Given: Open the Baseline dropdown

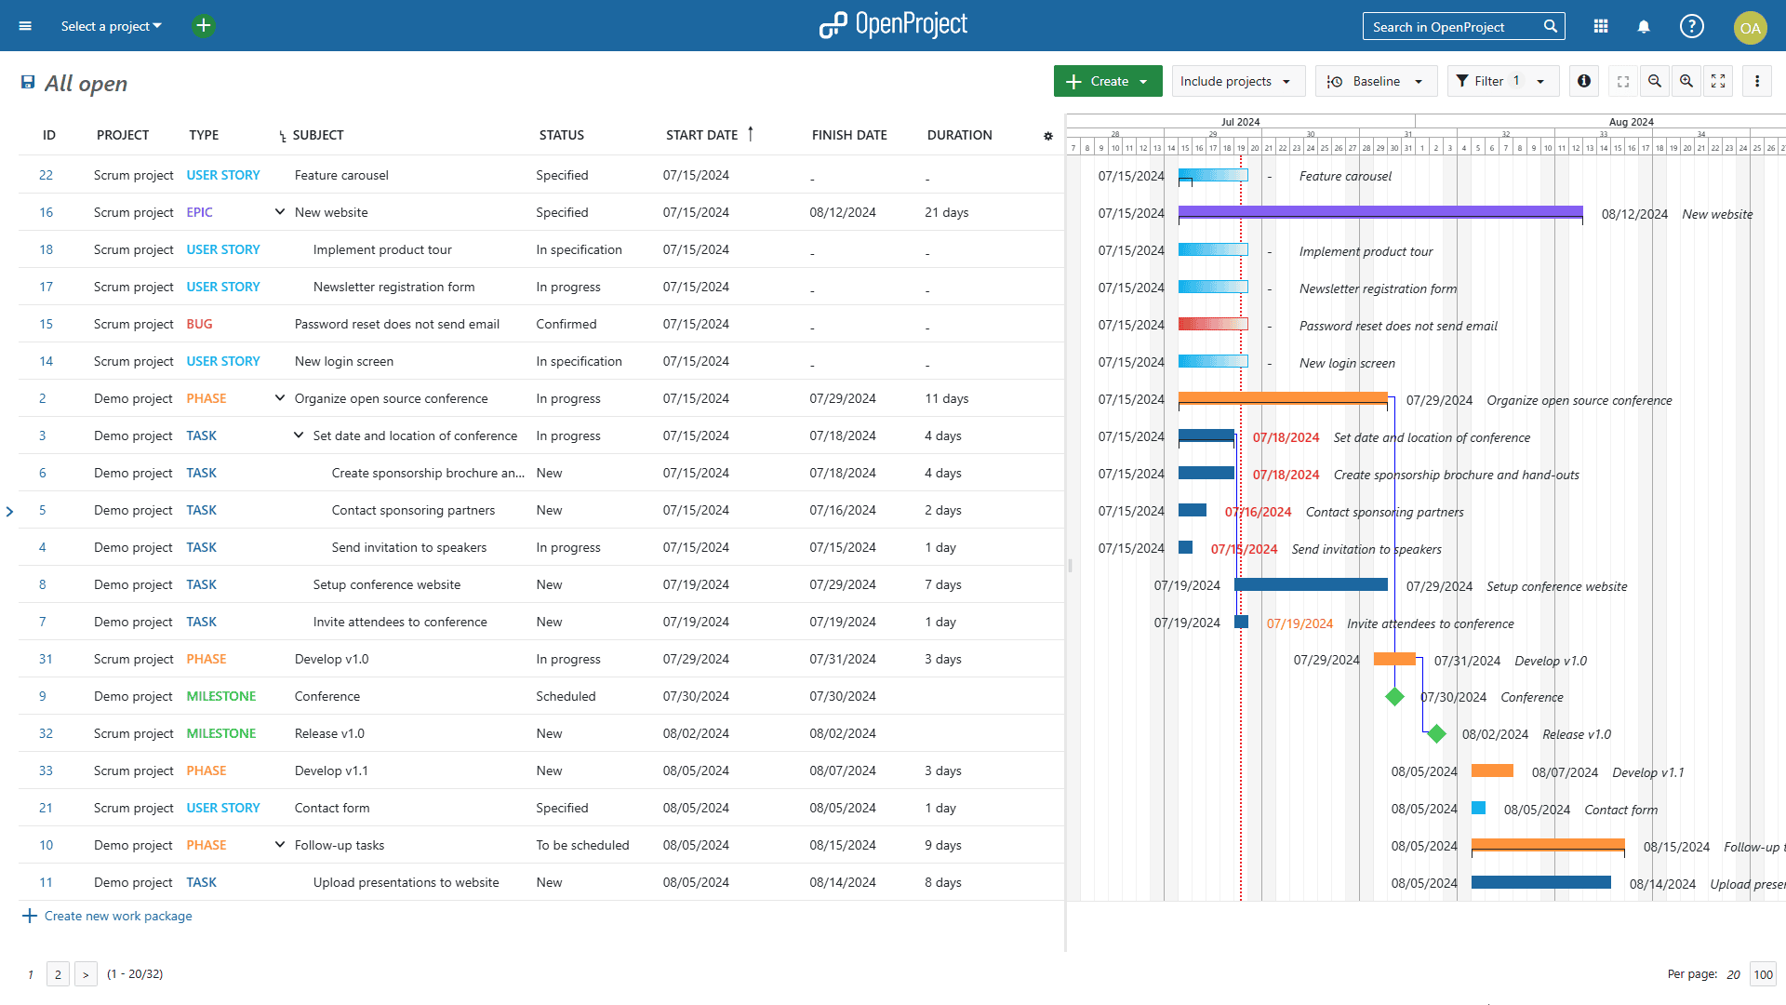Looking at the screenshot, I should click(1376, 81).
